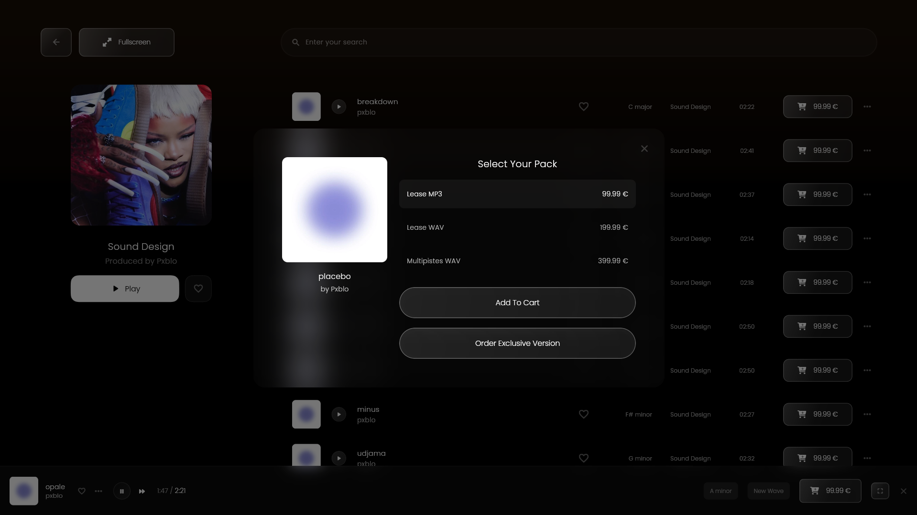
Task: Play the breakdown track
Action: [338, 107]
